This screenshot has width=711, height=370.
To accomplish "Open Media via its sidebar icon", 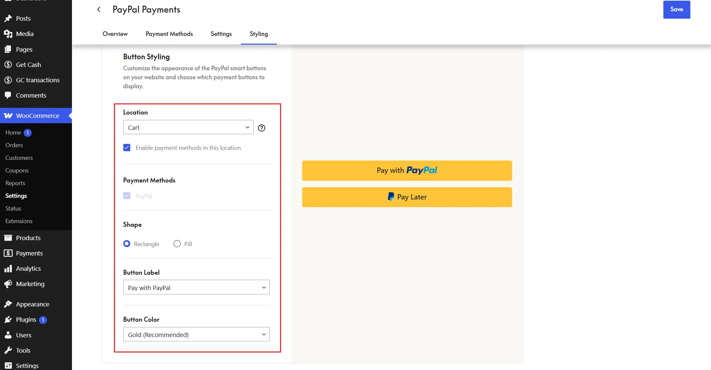I will [8, 34].
